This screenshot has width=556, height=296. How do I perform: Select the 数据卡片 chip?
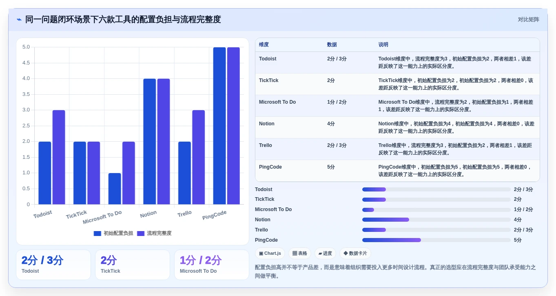click(355, 254)
